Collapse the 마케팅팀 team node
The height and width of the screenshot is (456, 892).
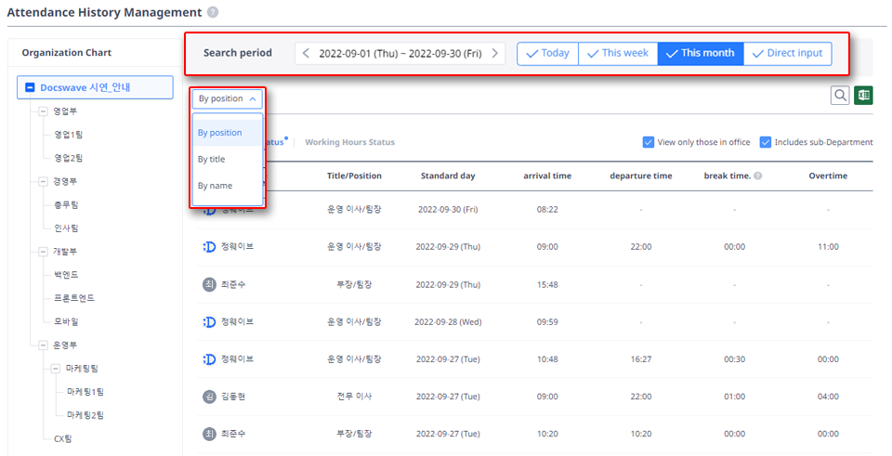[55, 369]
